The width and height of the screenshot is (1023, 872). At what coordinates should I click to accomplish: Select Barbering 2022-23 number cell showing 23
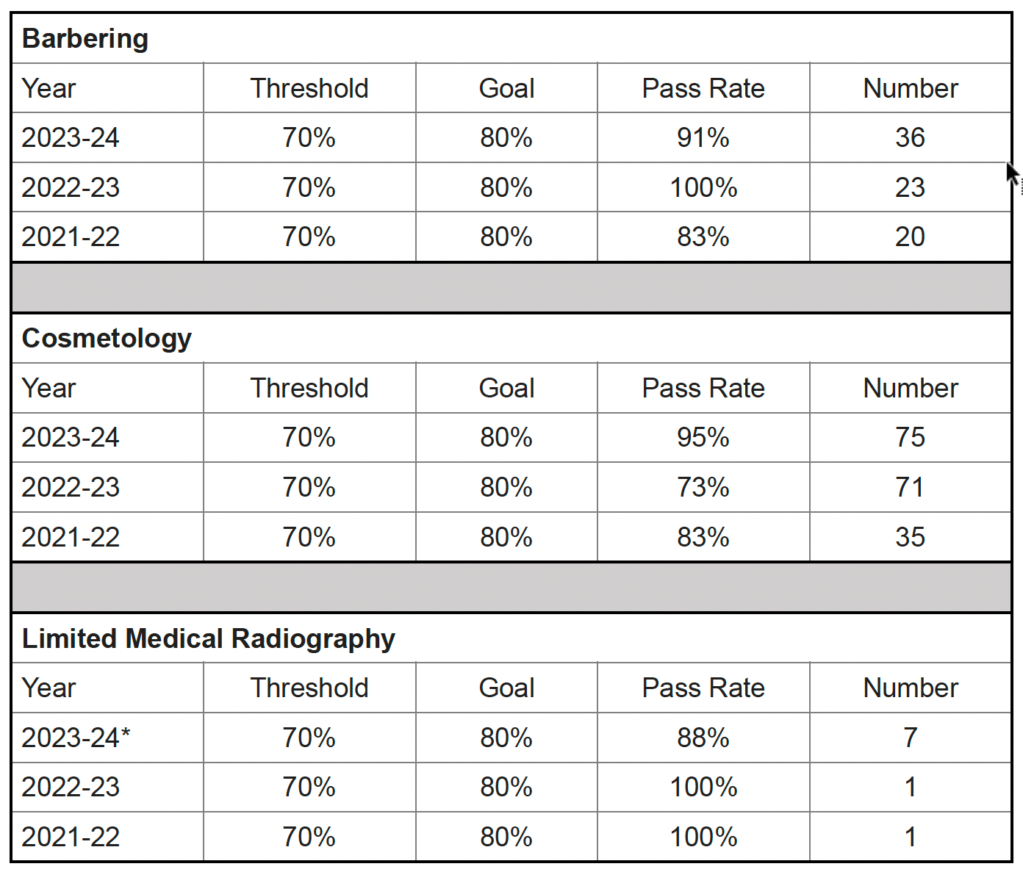click(909, 187)
